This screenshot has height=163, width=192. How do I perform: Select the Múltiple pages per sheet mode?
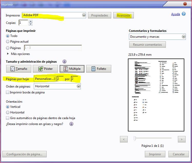pos(72,69)
